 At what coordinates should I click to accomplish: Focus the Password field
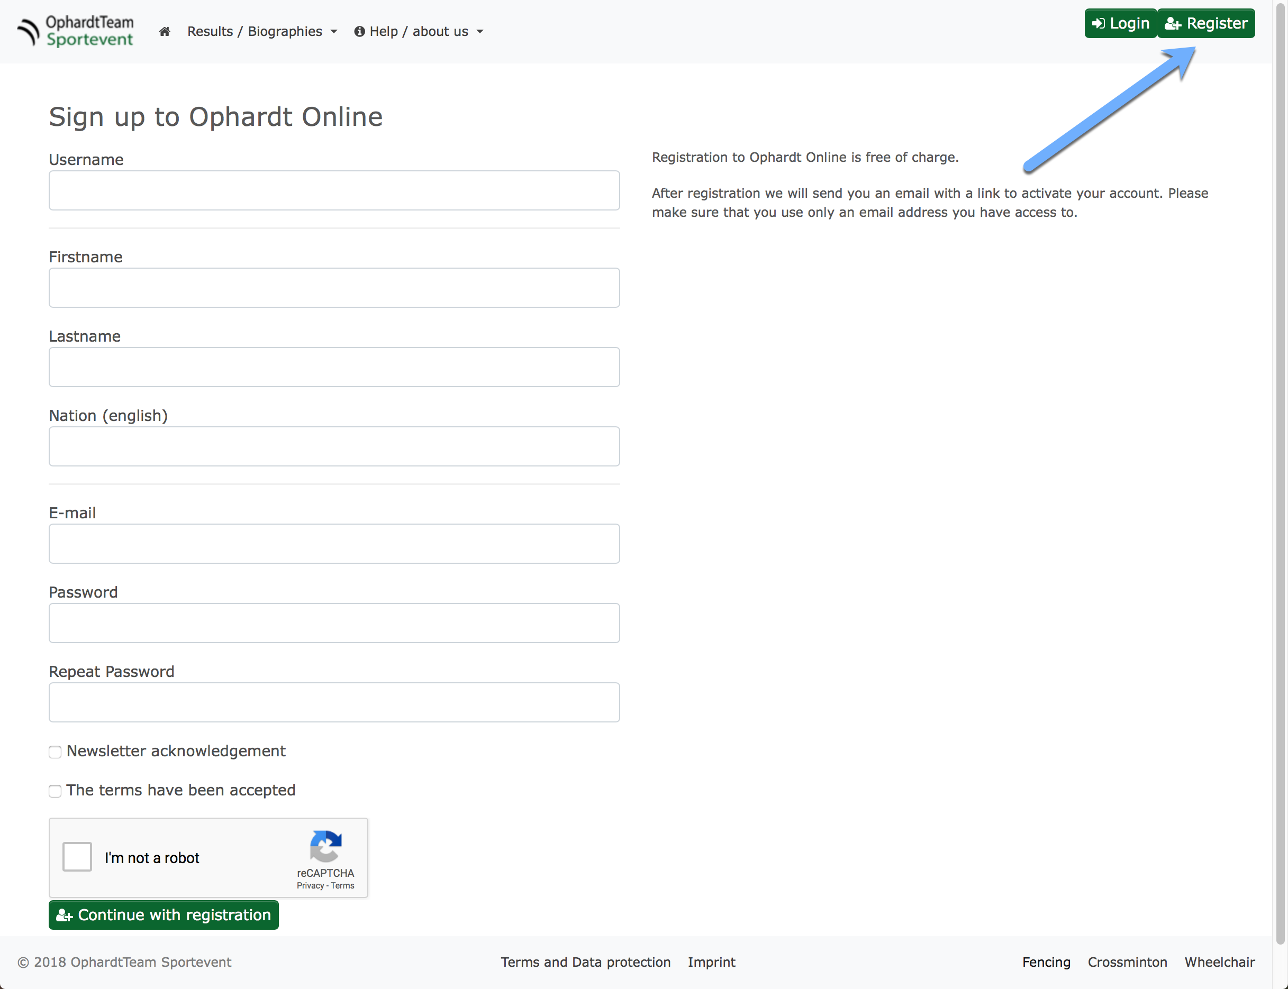(x=334, y=623)
